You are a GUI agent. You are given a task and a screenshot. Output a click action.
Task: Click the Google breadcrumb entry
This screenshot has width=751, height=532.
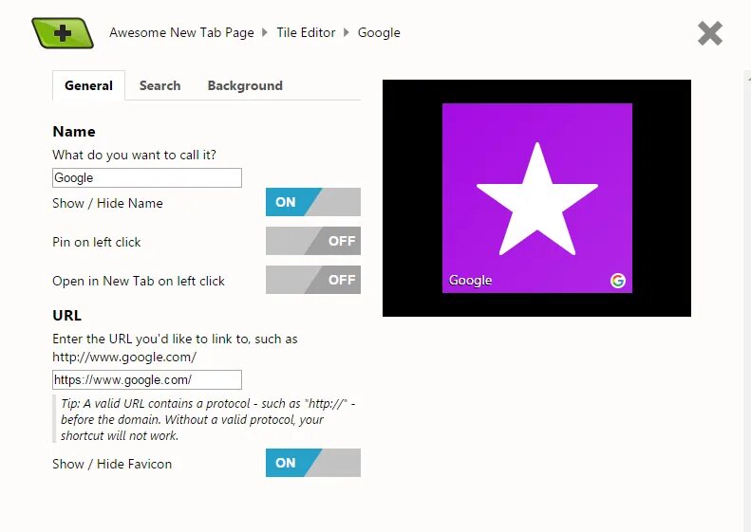click(379, 32)
